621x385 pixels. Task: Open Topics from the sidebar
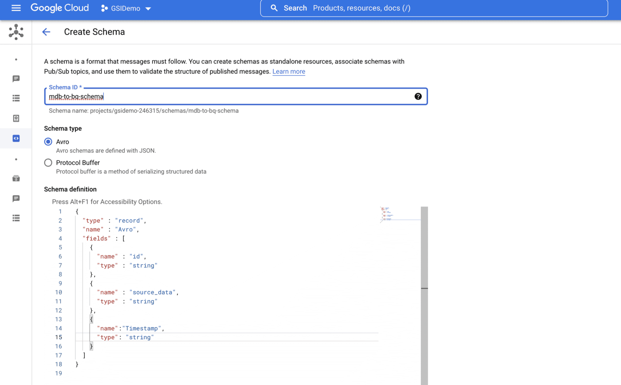click(16, 79)
